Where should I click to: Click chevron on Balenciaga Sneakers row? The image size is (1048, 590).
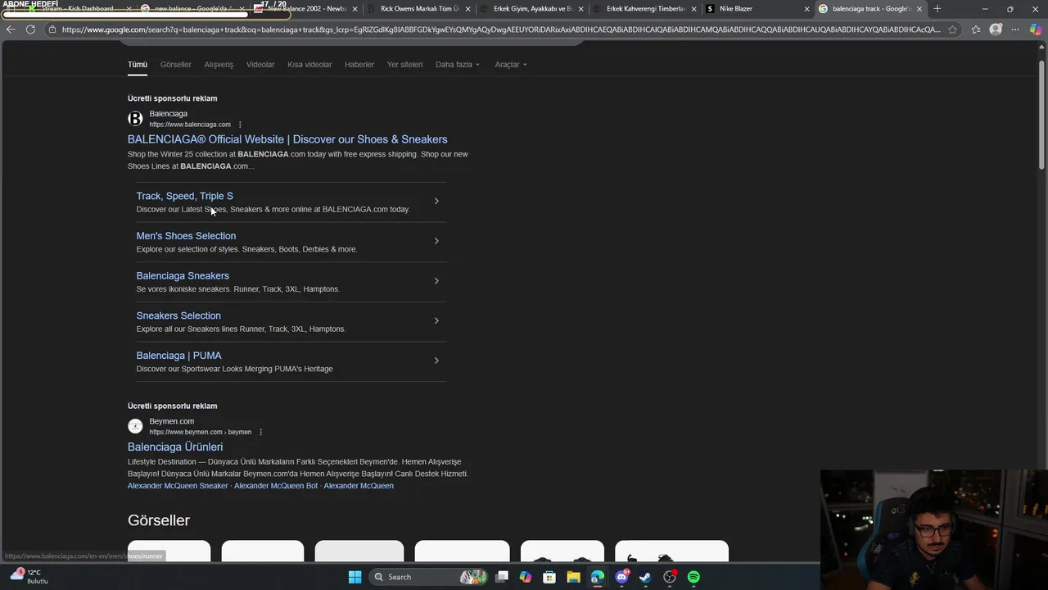(x=436, y=281)
